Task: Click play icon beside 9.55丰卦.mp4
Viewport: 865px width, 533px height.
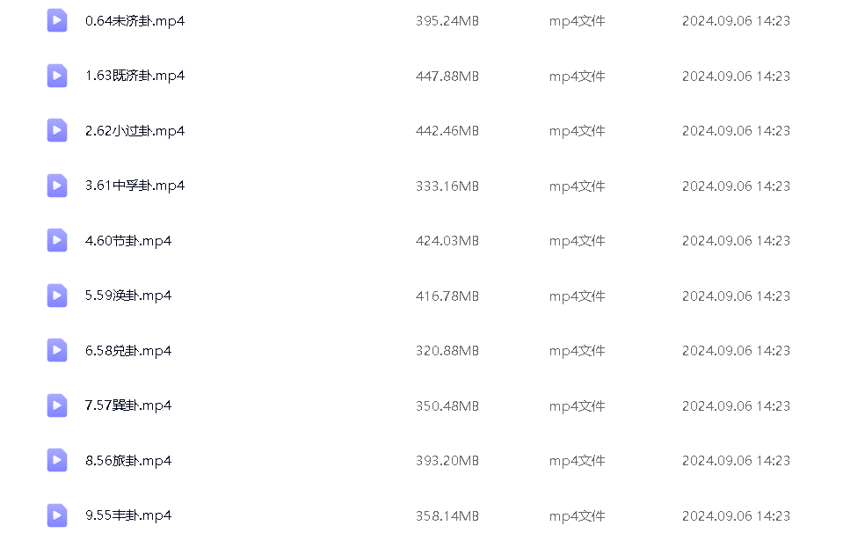Action: pos(57,515)
